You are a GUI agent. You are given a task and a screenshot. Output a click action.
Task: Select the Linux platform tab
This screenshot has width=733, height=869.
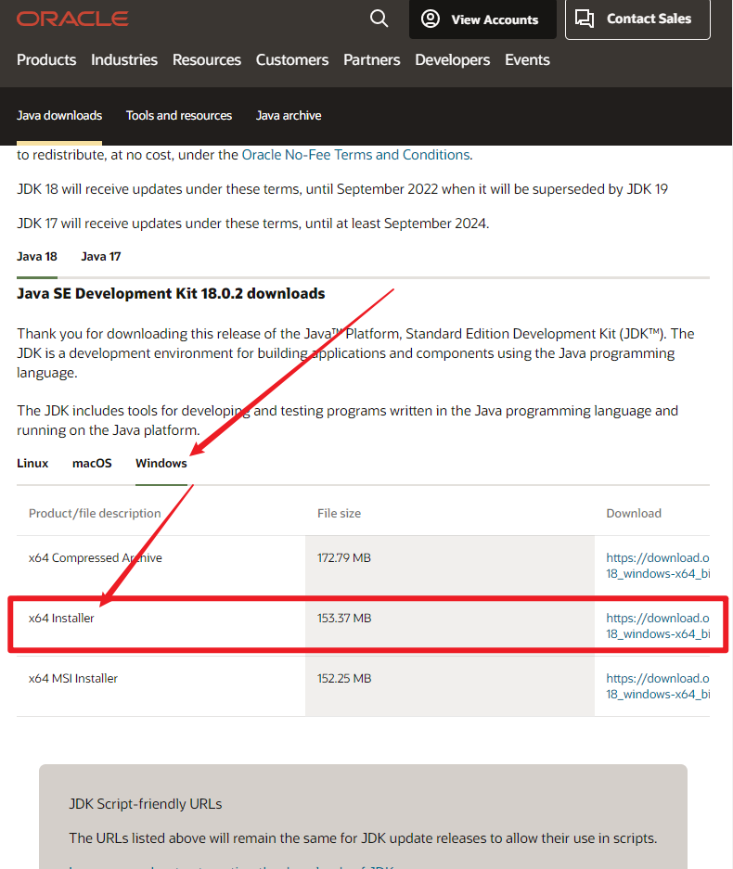point(32,464)
